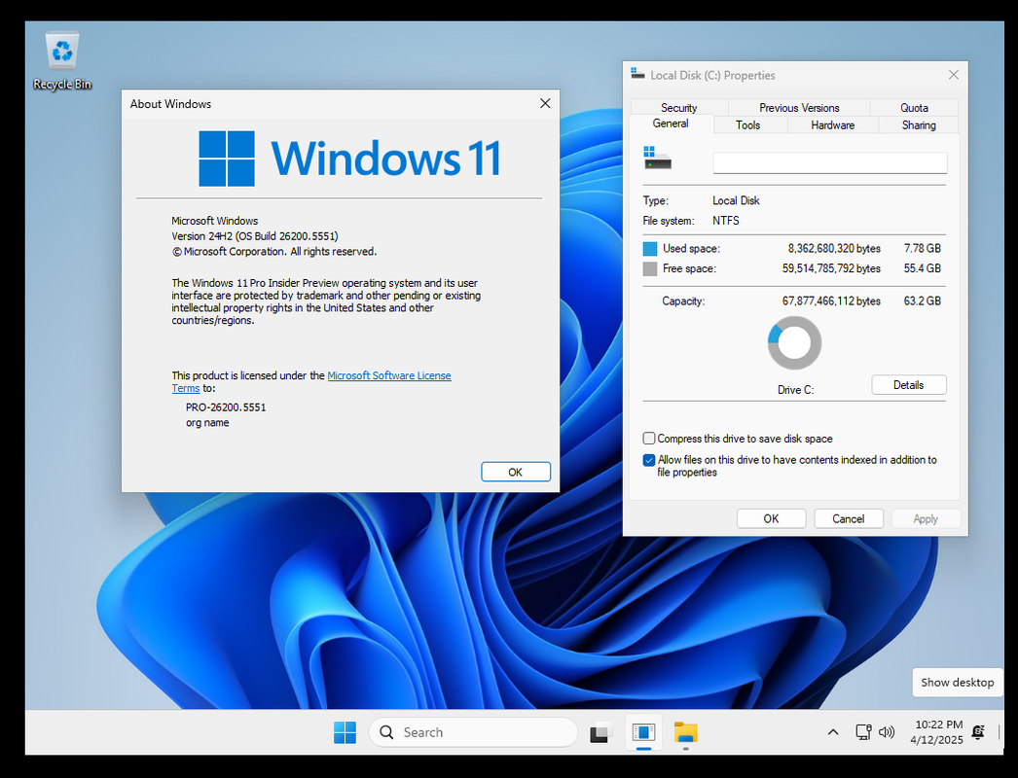Image resolution: width=1018 pixels, height=778 pixels.
Task: Click the Local Disk type value
Action: tap(736, 200)
